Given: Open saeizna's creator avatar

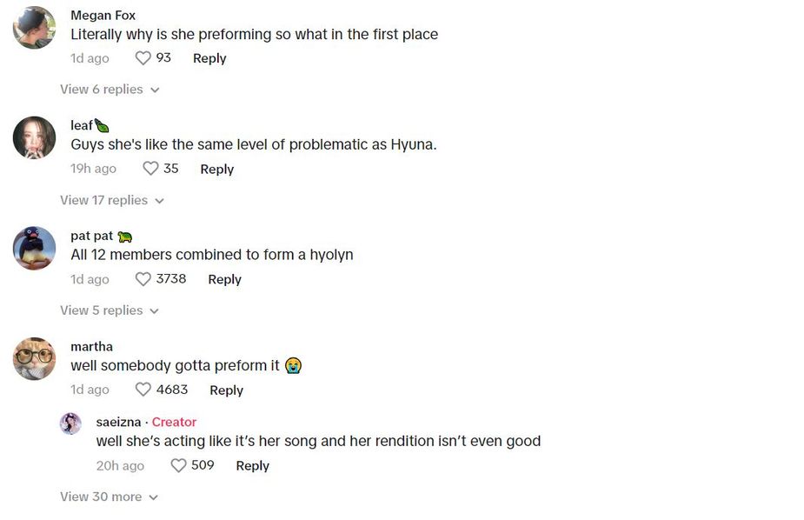Looking at the screenshot, I should pyautogui.click(x=70, y=423).
